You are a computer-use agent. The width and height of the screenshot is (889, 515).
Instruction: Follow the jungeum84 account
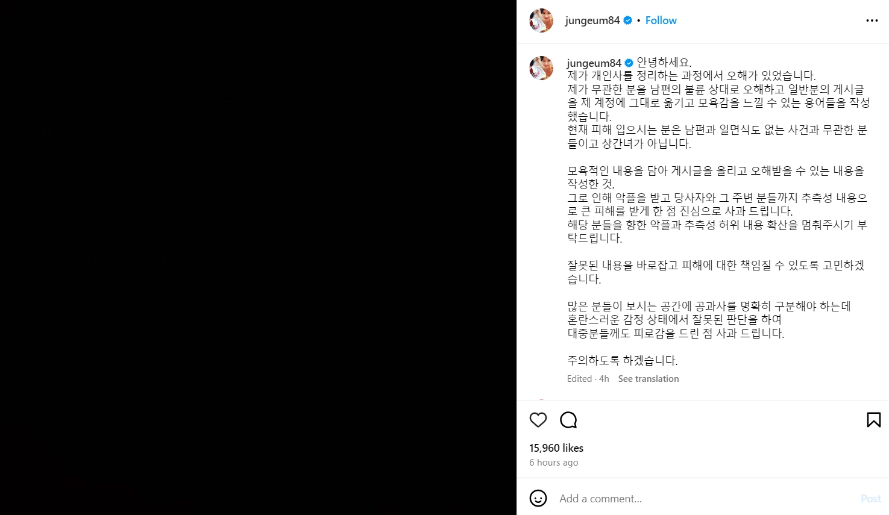(661, 20)
